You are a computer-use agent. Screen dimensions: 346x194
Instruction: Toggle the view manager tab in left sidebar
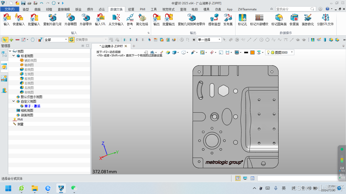(4, 67)
